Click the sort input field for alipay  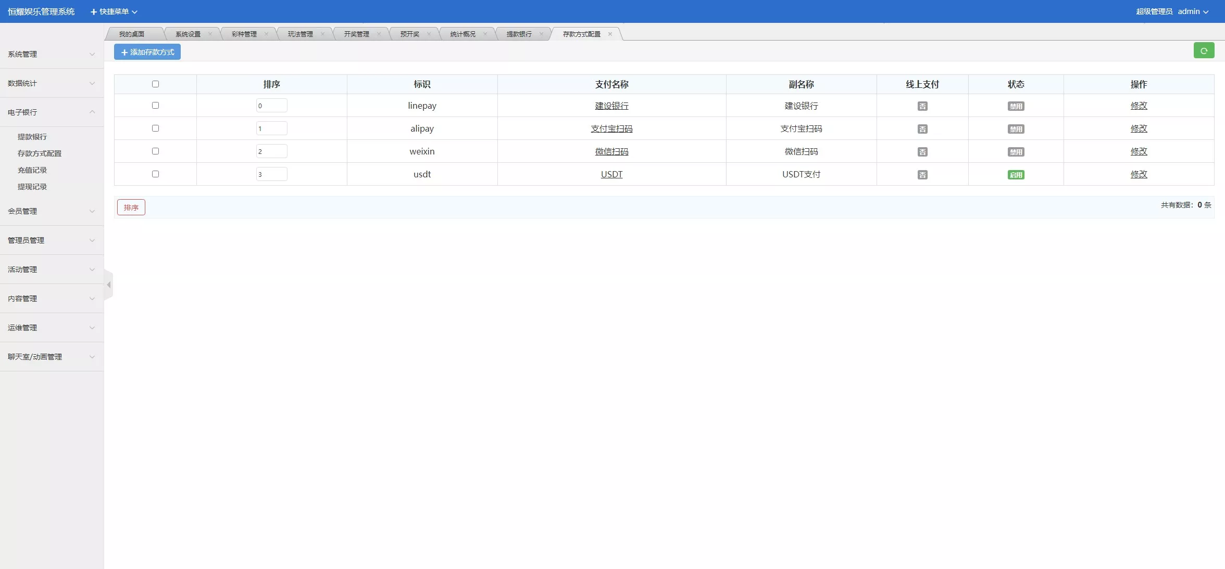pyautogui.click(x=271, y=128)
